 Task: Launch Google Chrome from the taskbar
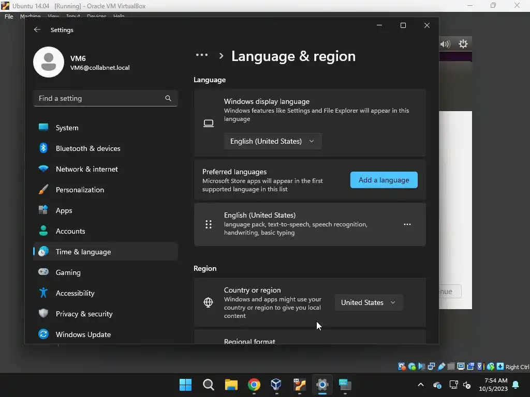click(x=254, y=385)
